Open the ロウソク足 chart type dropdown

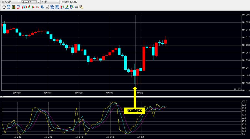click(x=19, y=2)
